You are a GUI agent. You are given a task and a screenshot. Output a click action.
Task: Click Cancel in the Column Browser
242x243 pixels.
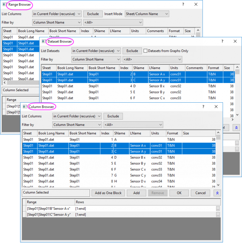[201, 193]
